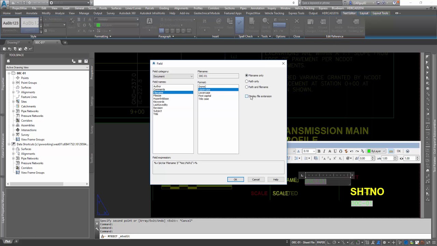Expand the Point Groups tree node
Screen dimensions: 437x246
point(13,83)
